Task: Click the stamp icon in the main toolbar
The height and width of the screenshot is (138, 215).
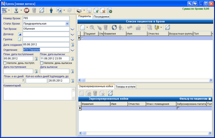Action: click(17, 10)
